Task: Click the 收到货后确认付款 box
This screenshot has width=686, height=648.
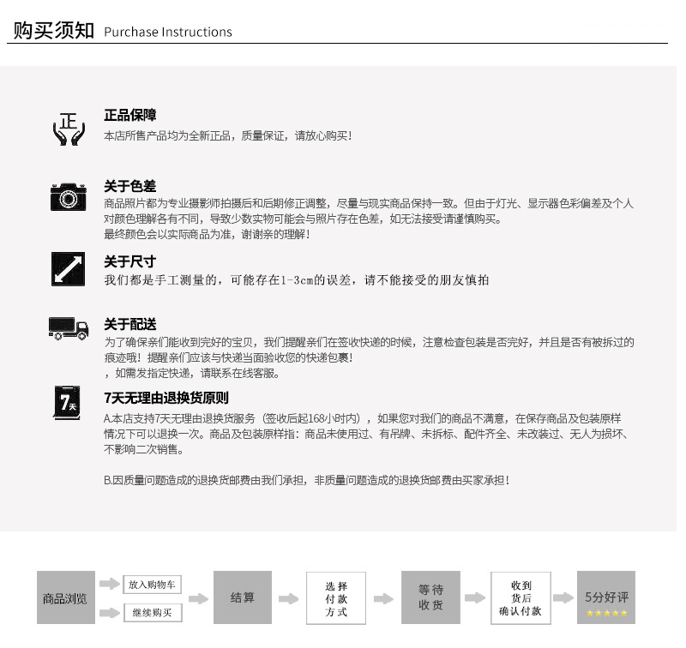Action: 521,597
